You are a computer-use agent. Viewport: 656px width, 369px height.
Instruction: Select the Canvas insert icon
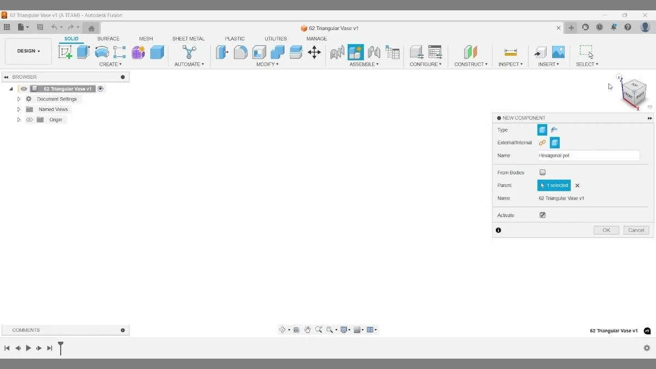[x=558, y=52]
